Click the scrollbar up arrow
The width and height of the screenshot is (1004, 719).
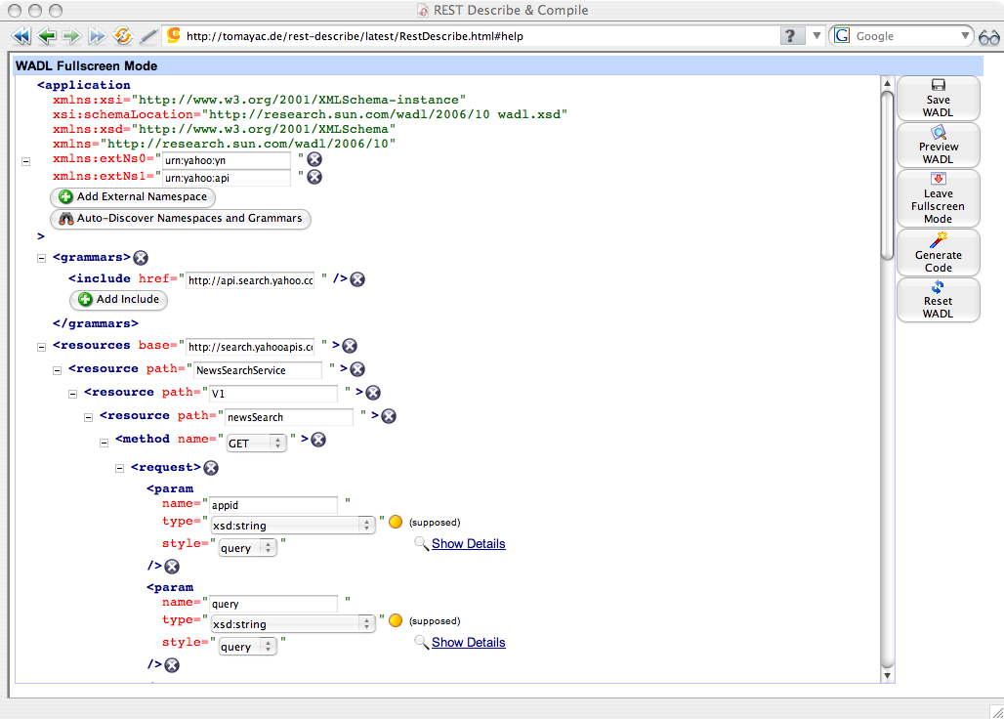[887, 83]
